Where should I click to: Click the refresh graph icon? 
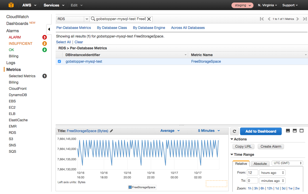(234, 131)
